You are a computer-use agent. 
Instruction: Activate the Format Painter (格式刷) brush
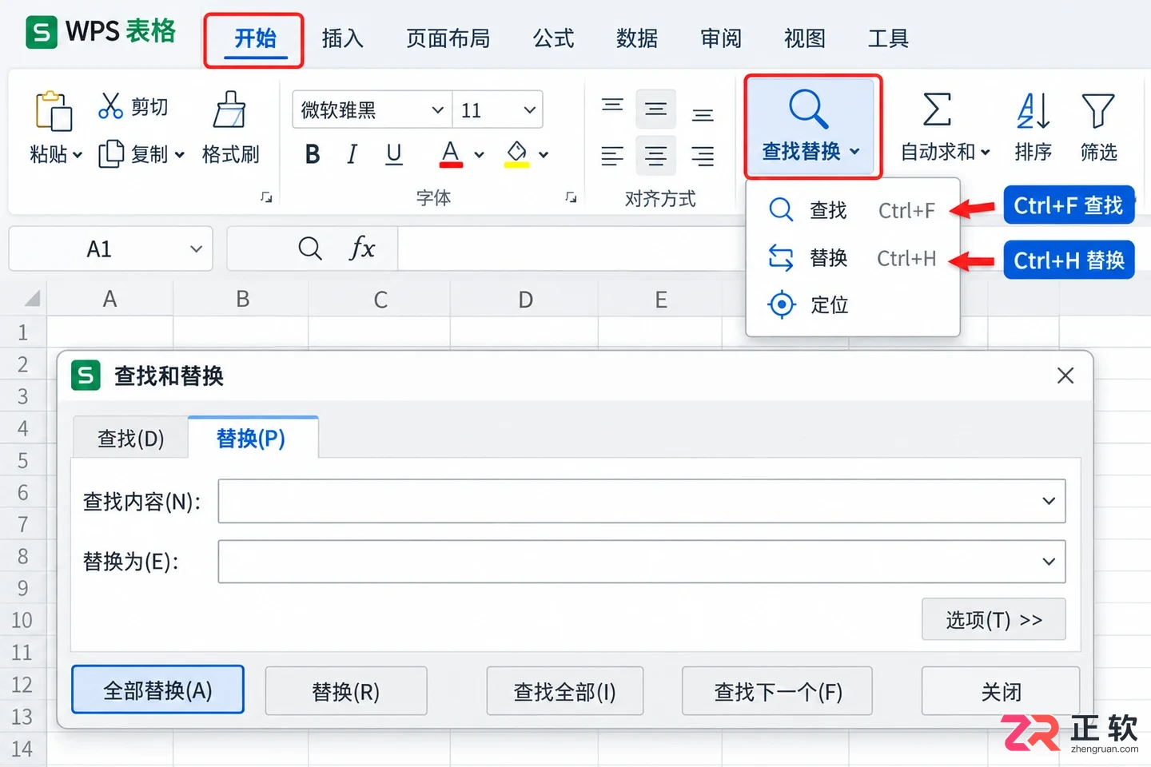229,109
